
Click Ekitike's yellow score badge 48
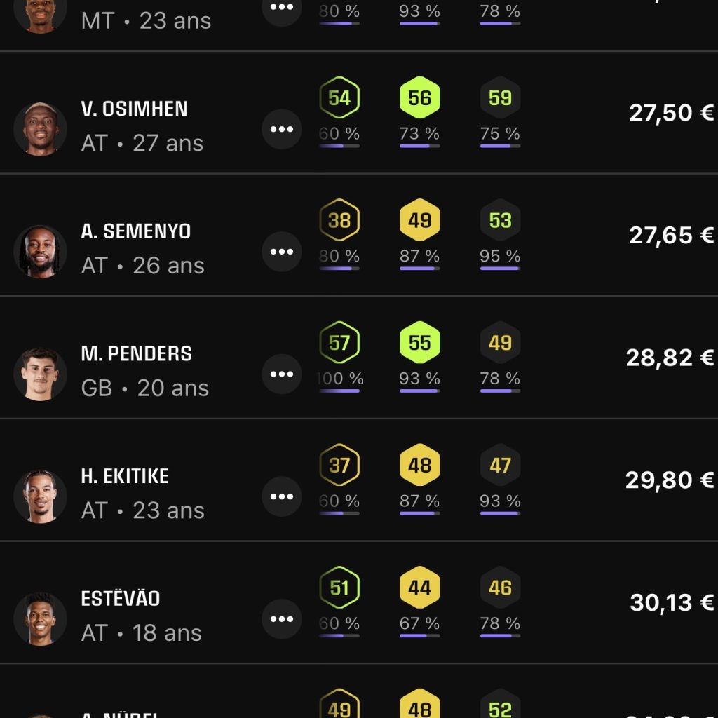tap(419, 465)
